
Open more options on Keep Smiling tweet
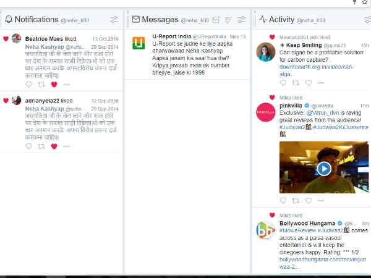321,83
